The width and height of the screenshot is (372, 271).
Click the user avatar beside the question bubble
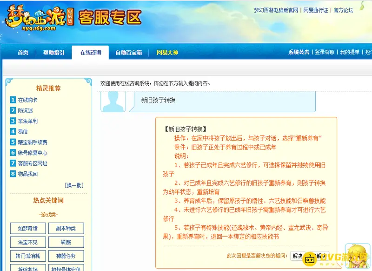pos(113,102)
